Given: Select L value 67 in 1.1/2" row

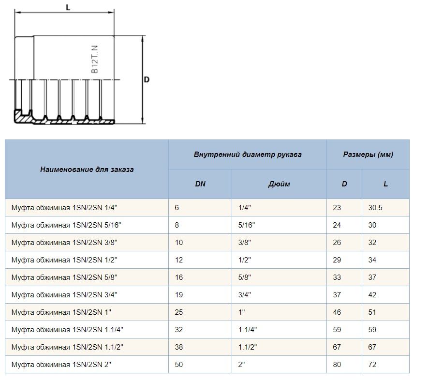Looking at the screenshot, I should point(385,347).
